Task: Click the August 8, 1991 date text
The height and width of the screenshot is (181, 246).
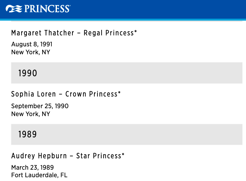Action: tap(32, 44)
